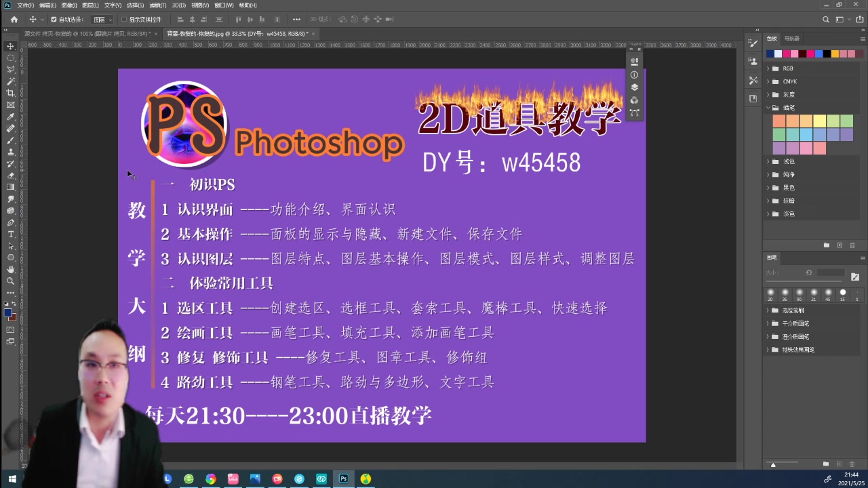The image size is (868, 488).
Task: Select the Frame tool
Action: click(11, 104)
